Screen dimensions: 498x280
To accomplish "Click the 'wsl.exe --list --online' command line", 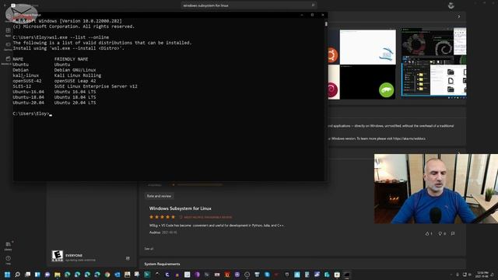I will coord(79,37).
